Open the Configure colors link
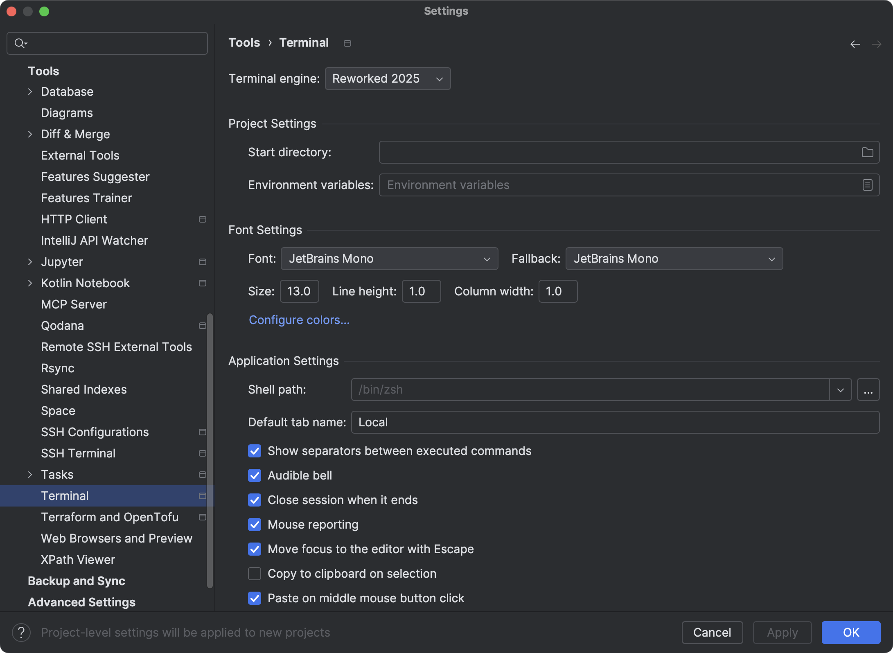Screen dimensions: 893x653 pyautogui.click(x=299, y=320)
